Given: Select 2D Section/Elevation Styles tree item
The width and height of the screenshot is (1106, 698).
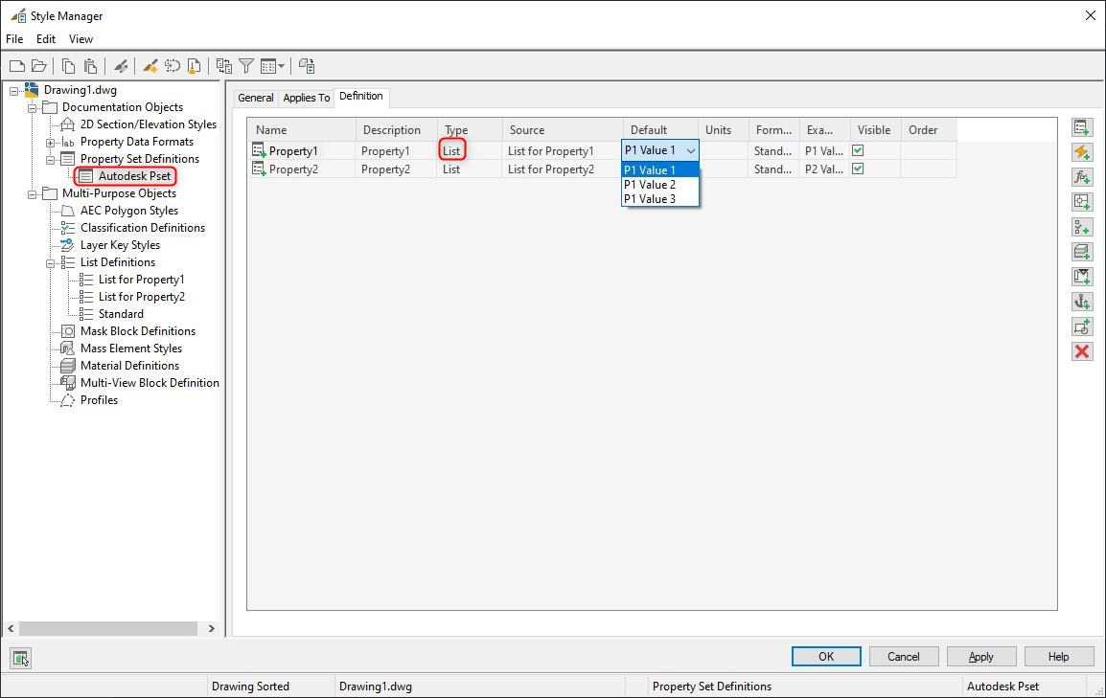Looking at the screenshot, I should point(149,124).
